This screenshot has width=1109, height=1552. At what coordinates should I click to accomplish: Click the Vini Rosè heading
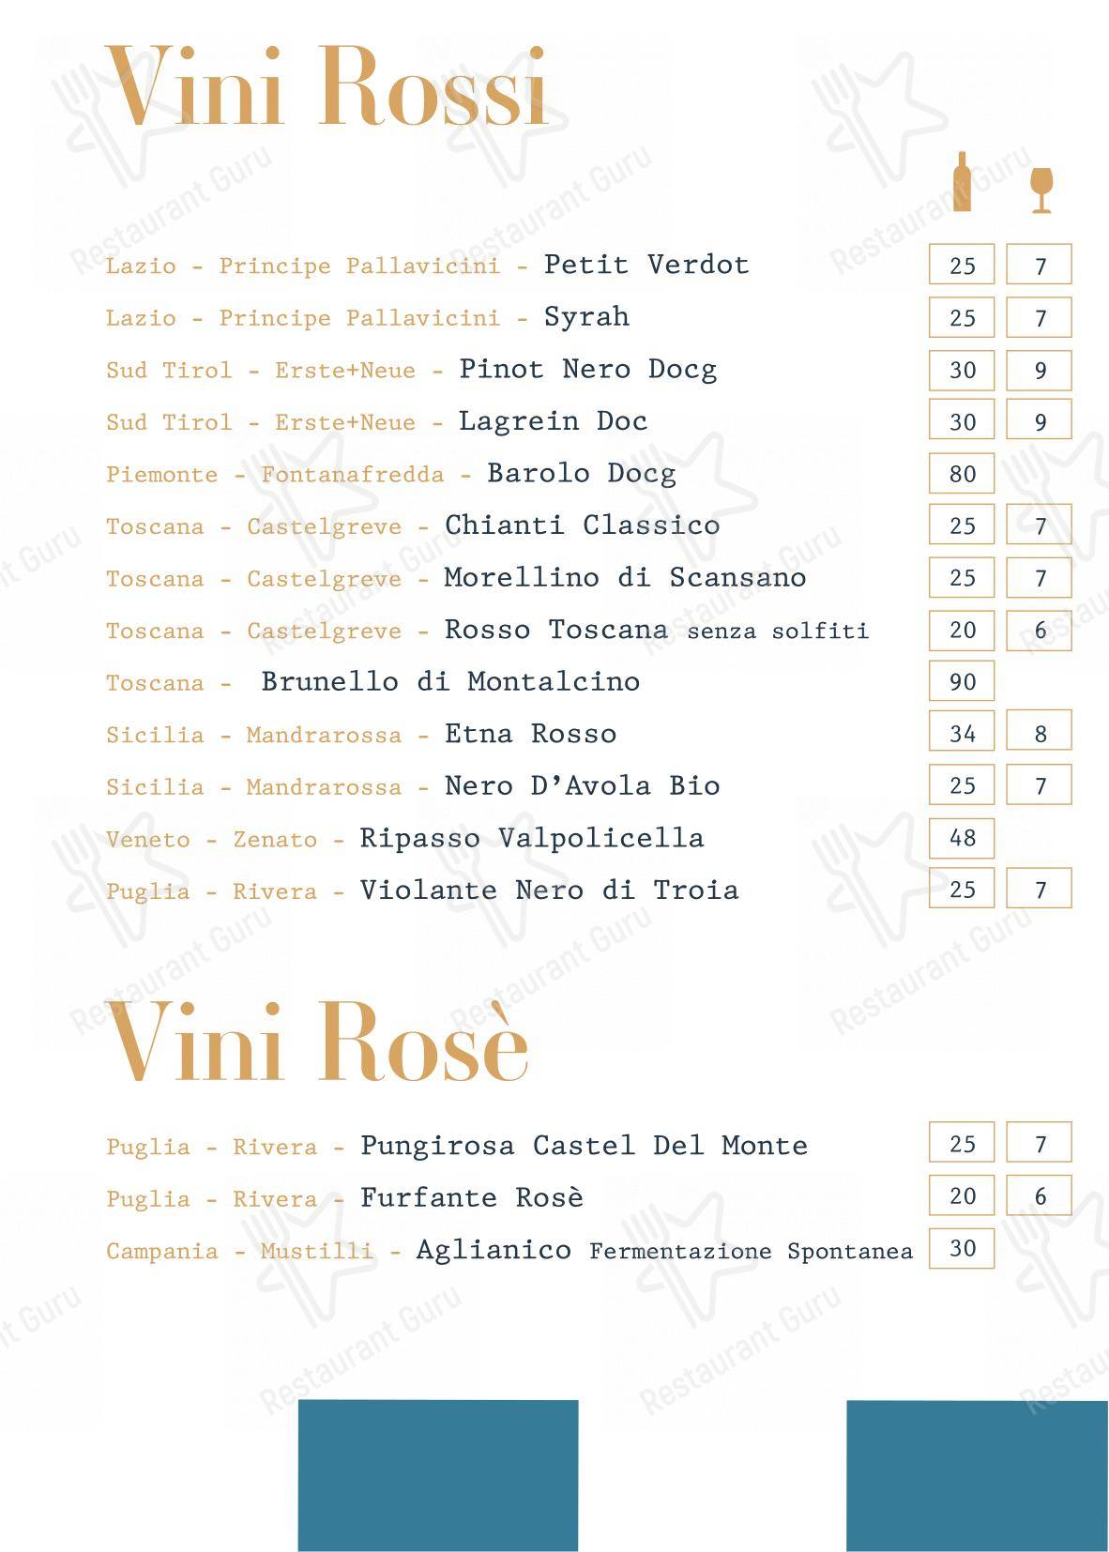tap(318, 1042)
